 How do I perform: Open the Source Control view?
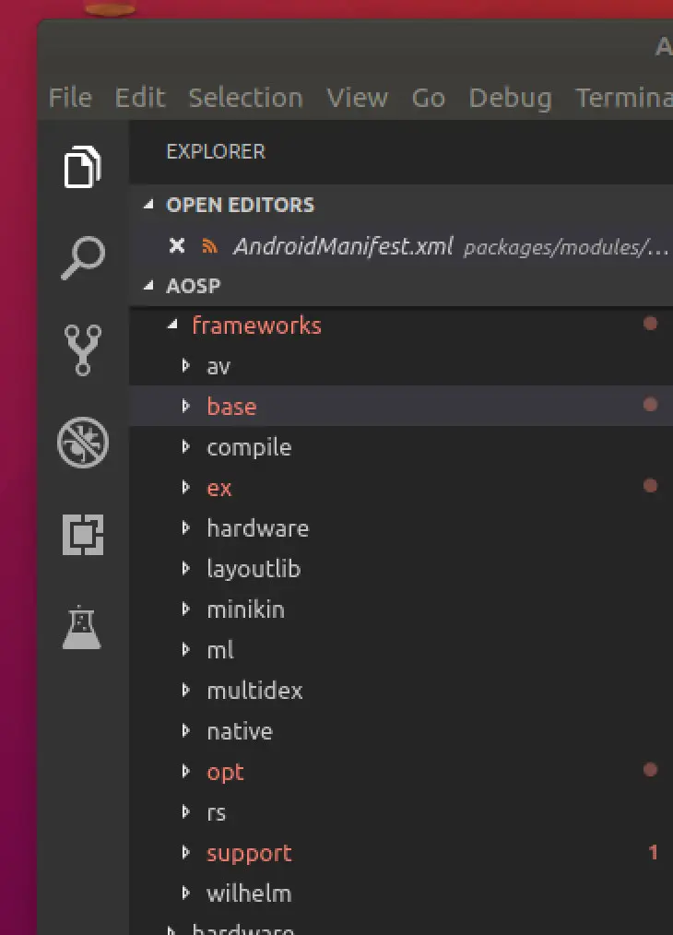(x=83, y=350)
